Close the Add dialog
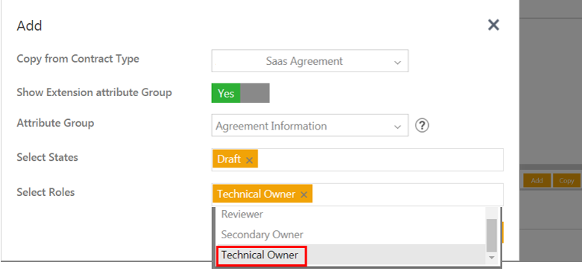Viewport: 582px width, 277px height. (x=493, y=25)
